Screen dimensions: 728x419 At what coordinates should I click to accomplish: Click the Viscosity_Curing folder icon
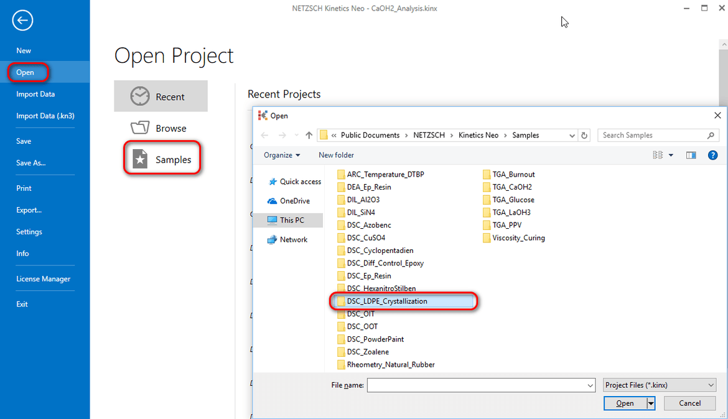tap(487, 238)
